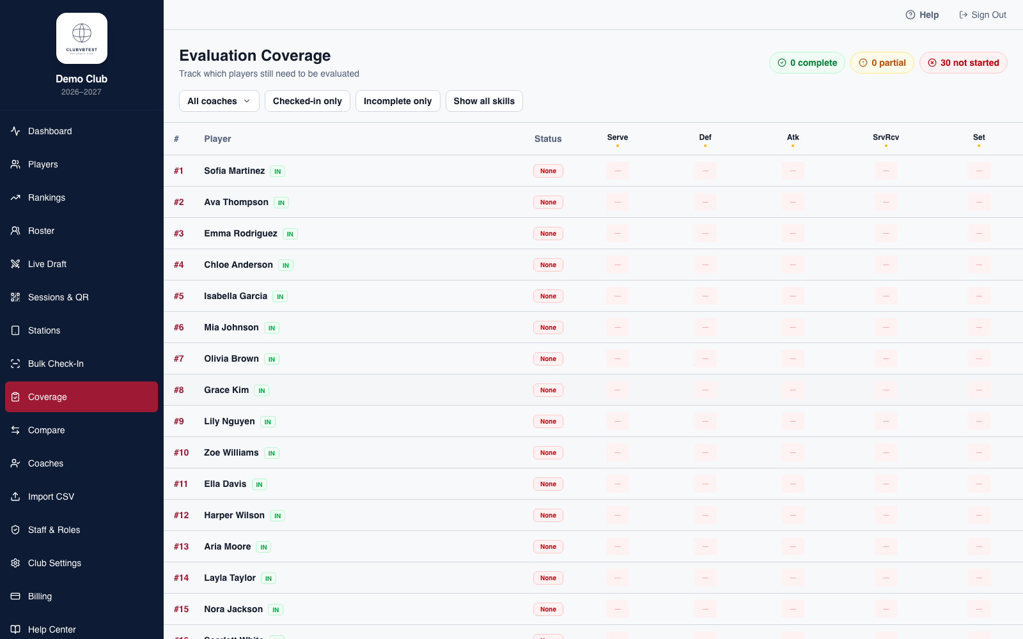Click None status for Nora Jackson
This screenshot has height=639, width=1023.
548,609
